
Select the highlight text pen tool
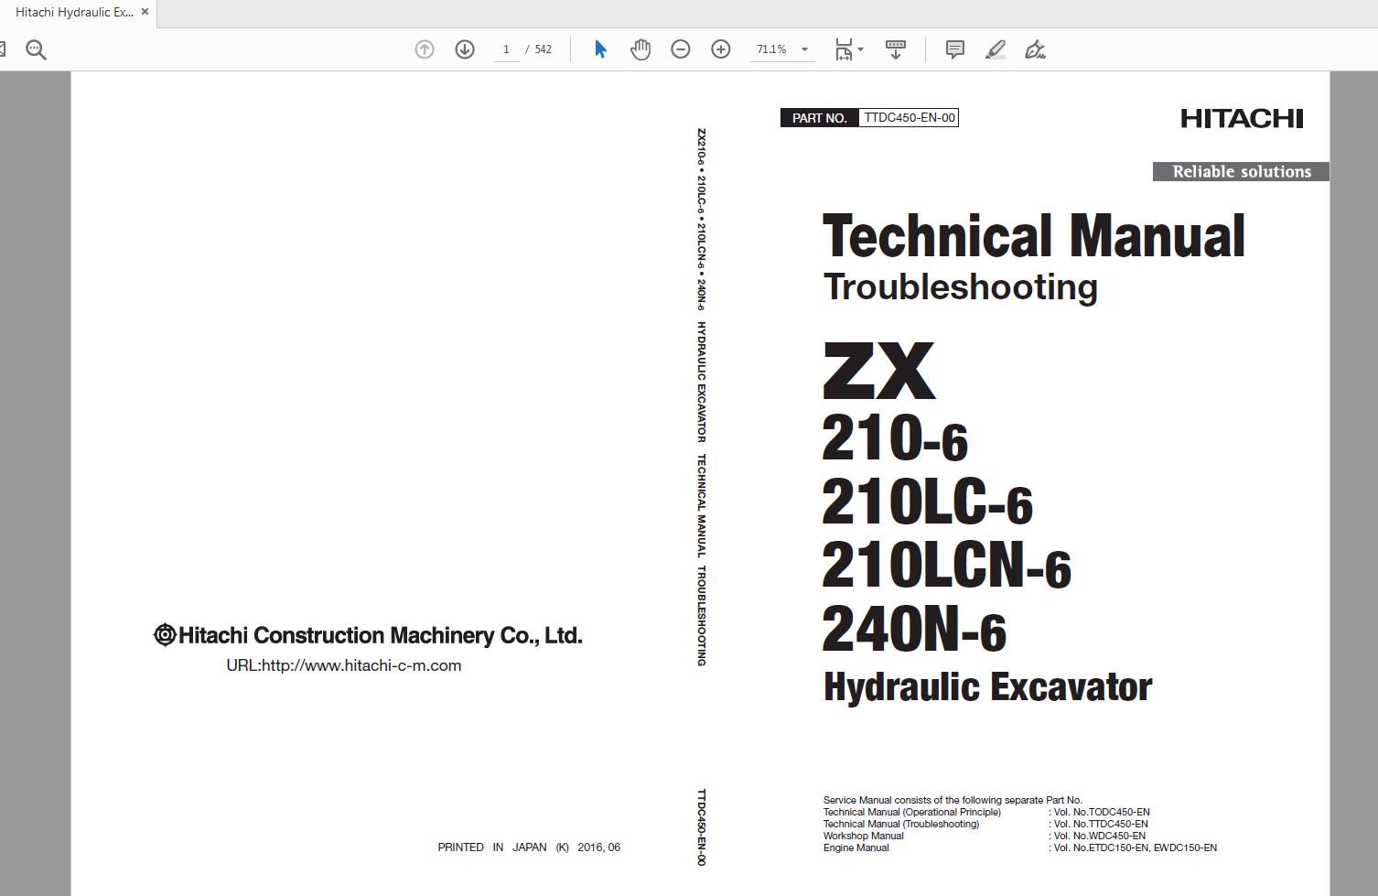tap(996, 49)
